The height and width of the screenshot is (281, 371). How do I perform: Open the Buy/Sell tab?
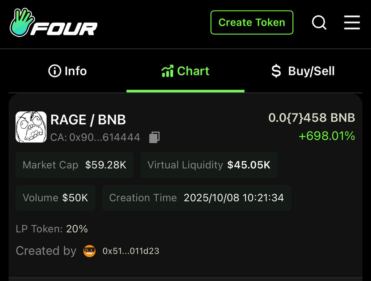[x=303, y=71]
